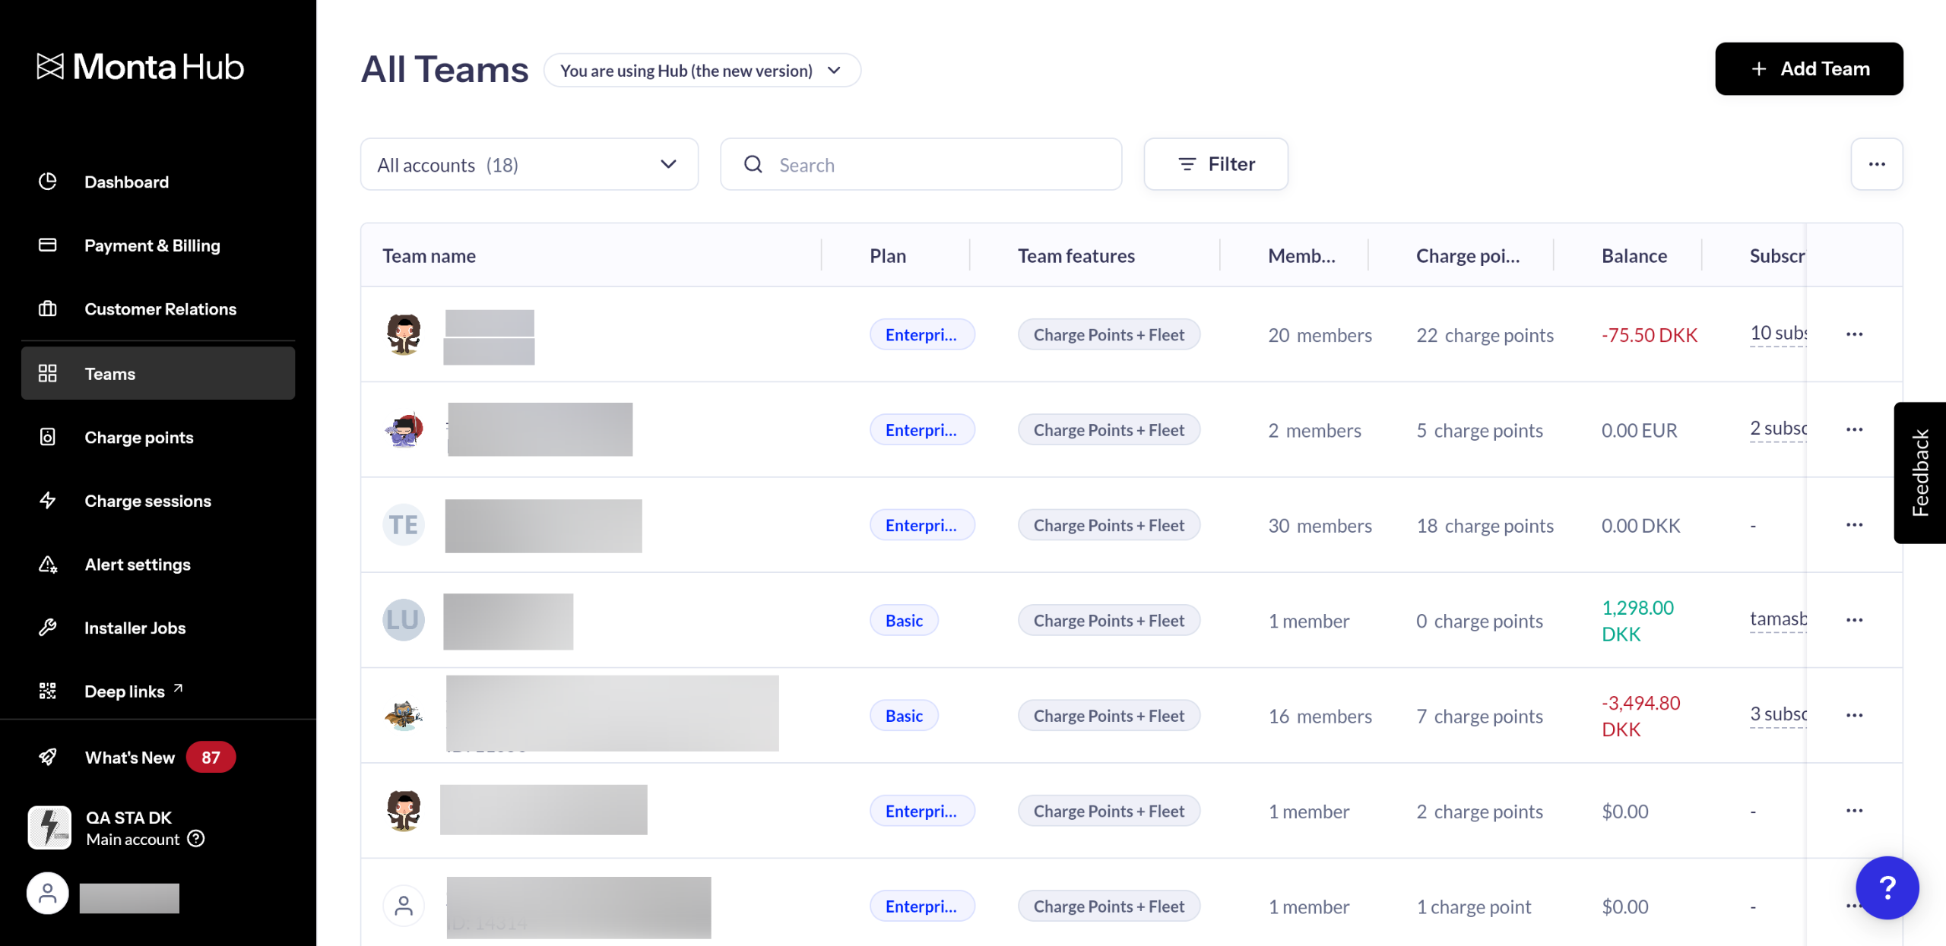Open Customer Relations briefcase icon
The height and width of the screenshot is (946, 1946).
(47, 308)
